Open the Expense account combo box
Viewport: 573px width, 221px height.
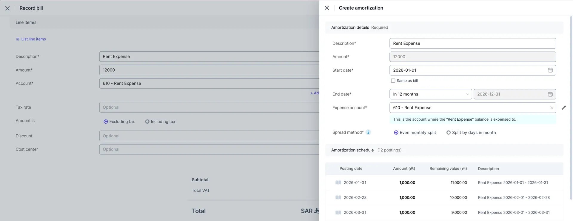pos(473,108)
